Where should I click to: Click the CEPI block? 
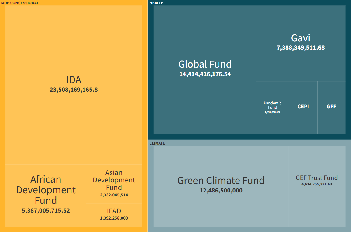(303, 107)
